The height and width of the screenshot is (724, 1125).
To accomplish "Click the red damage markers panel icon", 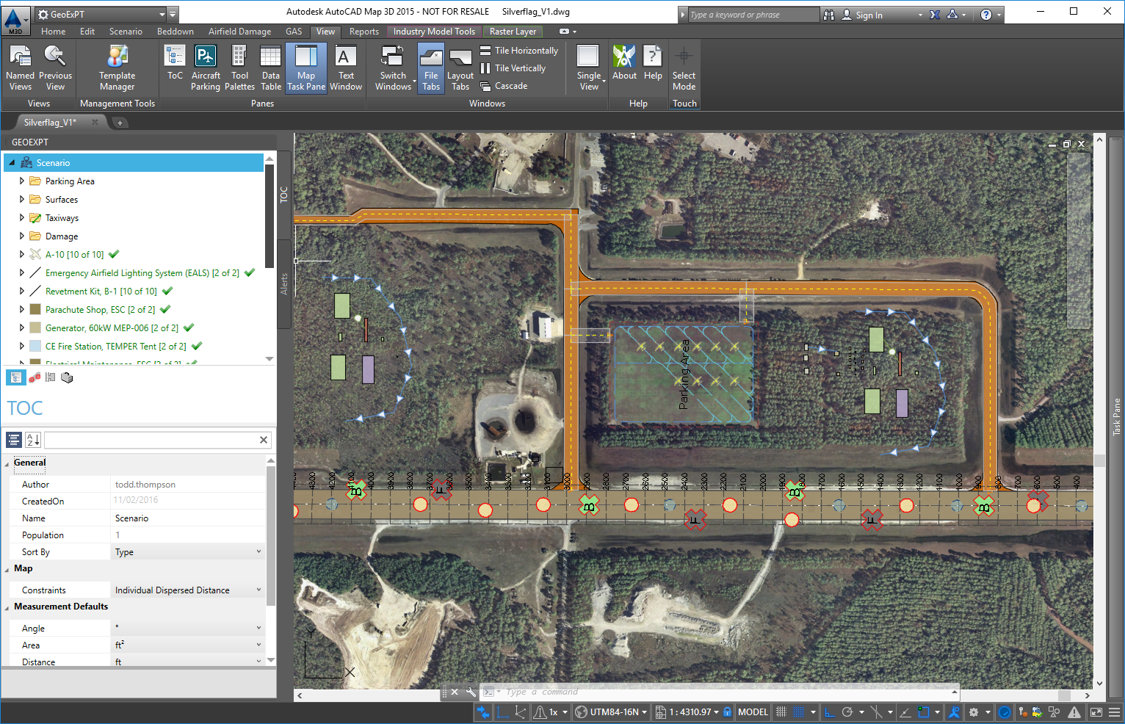I will point(35,377).
